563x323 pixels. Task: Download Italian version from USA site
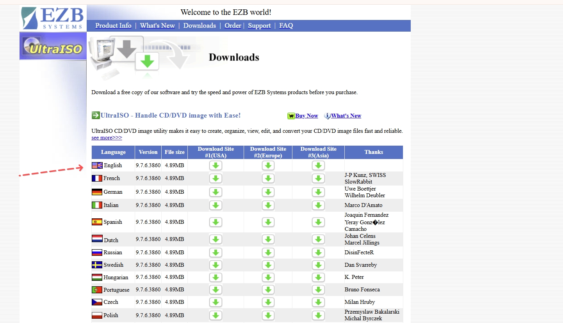click(x=216, y=205)
